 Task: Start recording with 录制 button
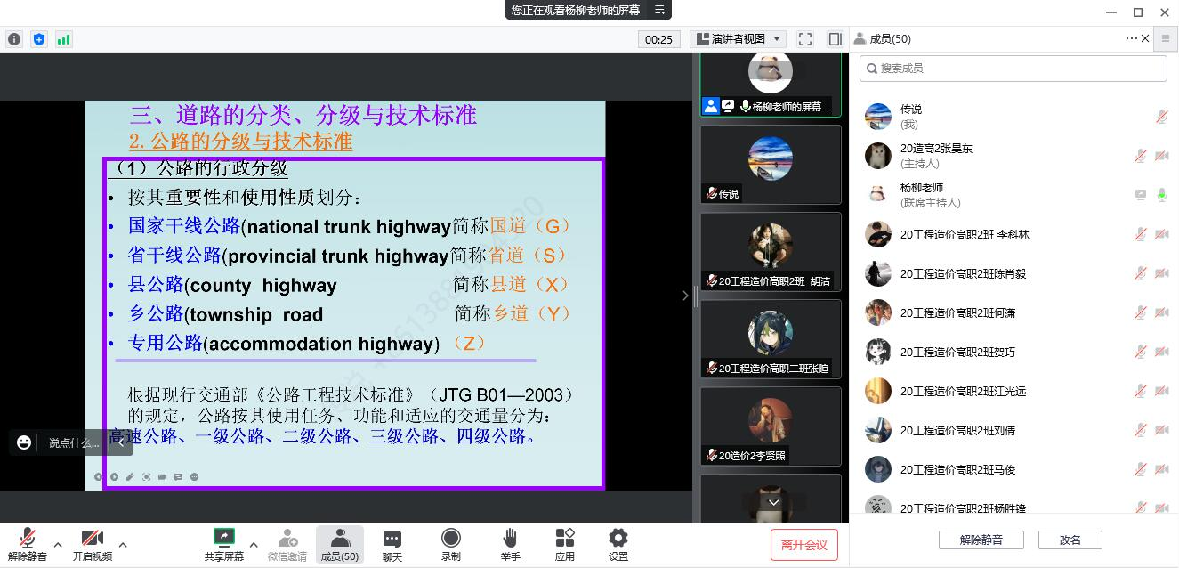pyautogui.click(x=451, y=544)
